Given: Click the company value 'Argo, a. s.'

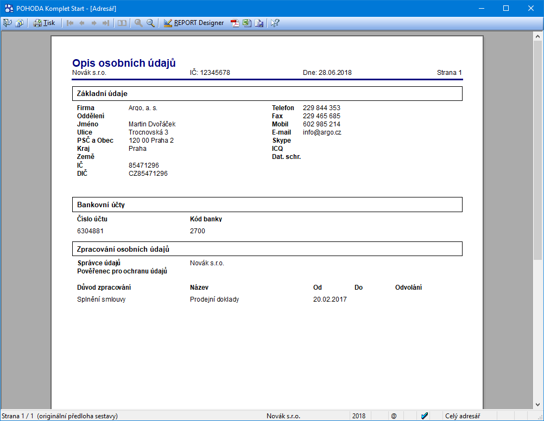Looking at the screenshot, I should pos(143,108).
